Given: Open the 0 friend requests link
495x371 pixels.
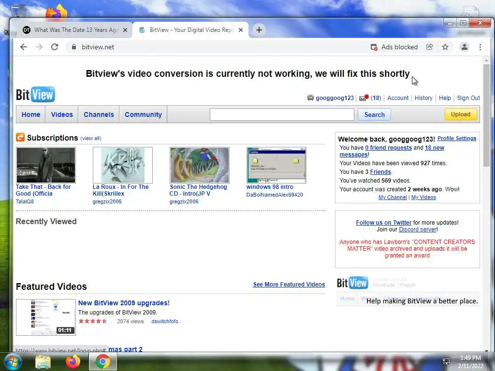Looking at the screenshot, I should pos(388,148).
